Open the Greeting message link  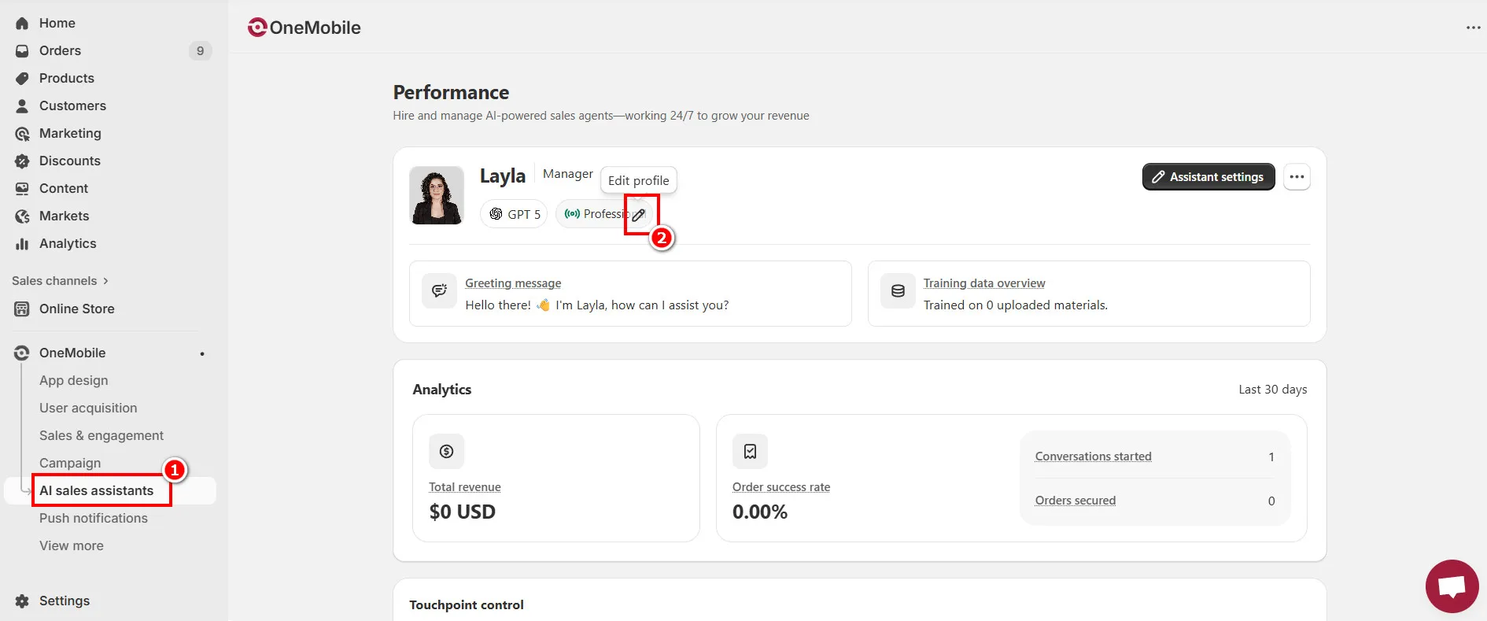(513, 283)
